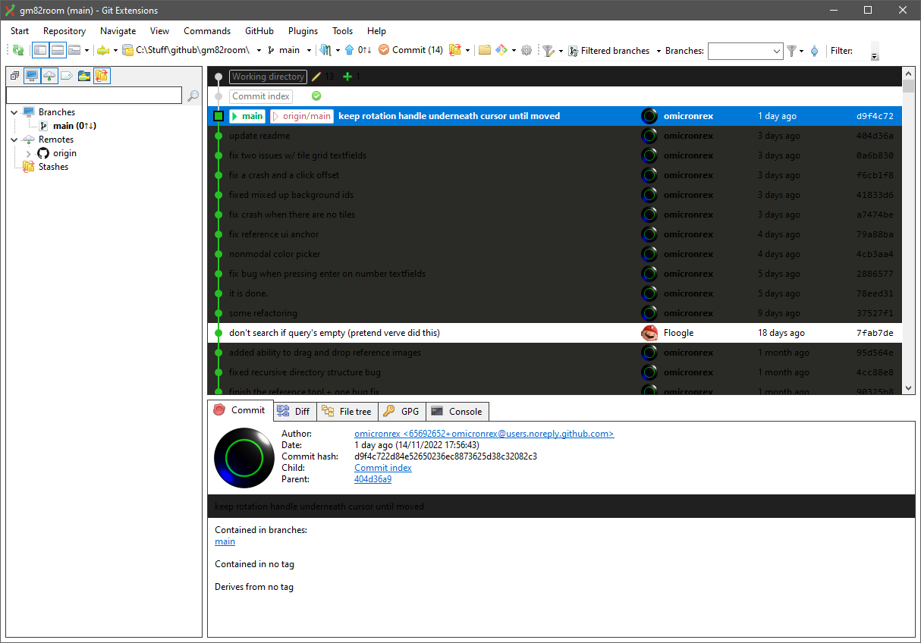Switch to the Console tab
The image size is (921, 643).
457,410
